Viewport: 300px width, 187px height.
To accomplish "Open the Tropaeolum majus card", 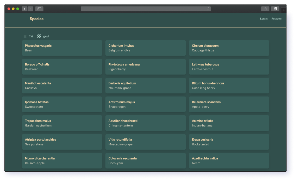I will coord(62,123).
